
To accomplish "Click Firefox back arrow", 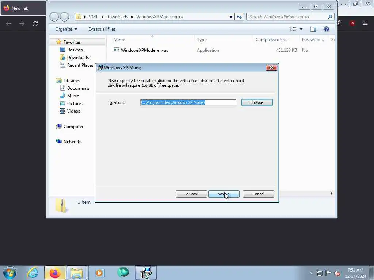I will coord(9,23).
